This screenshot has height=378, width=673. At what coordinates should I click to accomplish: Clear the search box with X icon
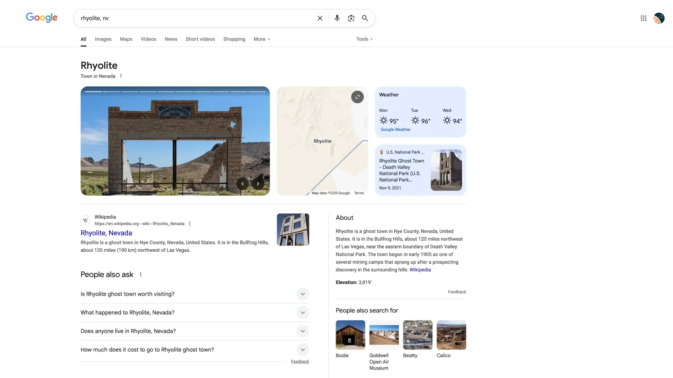(x=320, y=18)
